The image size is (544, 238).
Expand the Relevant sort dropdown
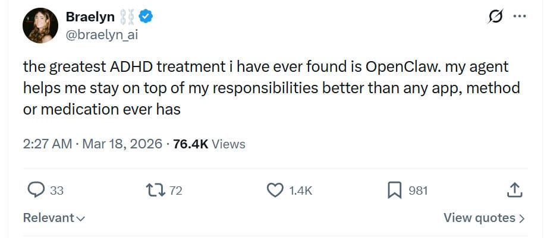pos(54,218)
